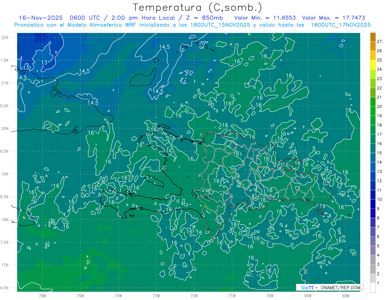Click the color scale label '25'
The height and width of the screenshot is (300, 388).
point(380,60)
